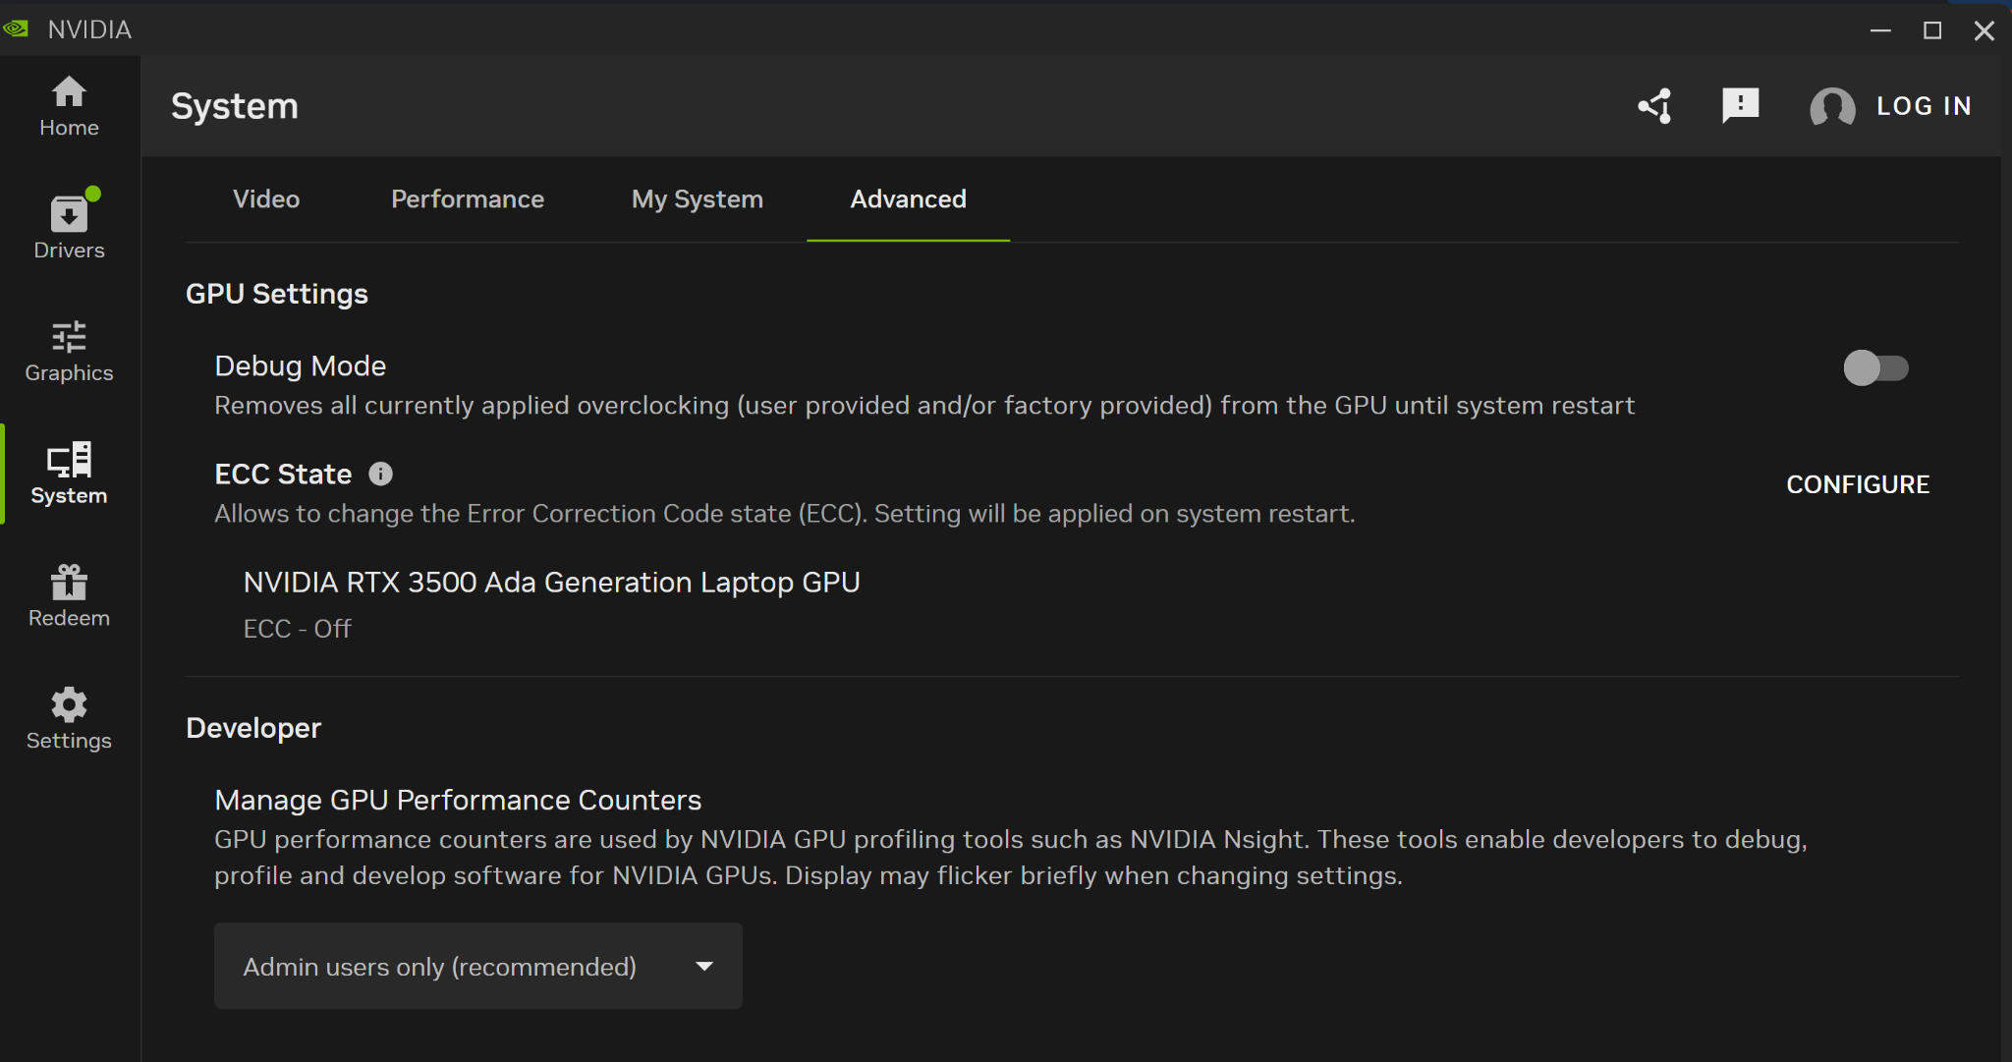Click the NVIDIA logo in title bar

(16, 29)
